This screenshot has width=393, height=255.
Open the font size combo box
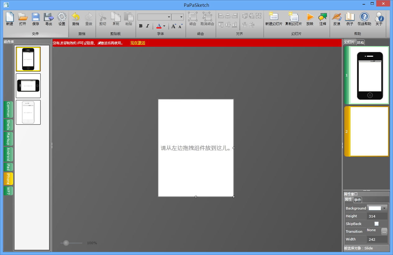coord(178,17)
